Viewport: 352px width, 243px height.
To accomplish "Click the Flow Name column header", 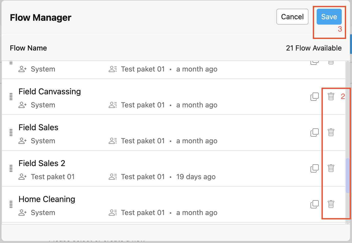I will [x=28, y=48].
